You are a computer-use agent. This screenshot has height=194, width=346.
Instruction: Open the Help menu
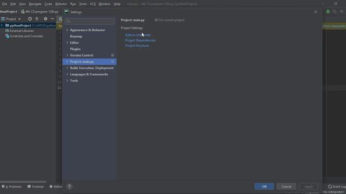click(117, 4)
